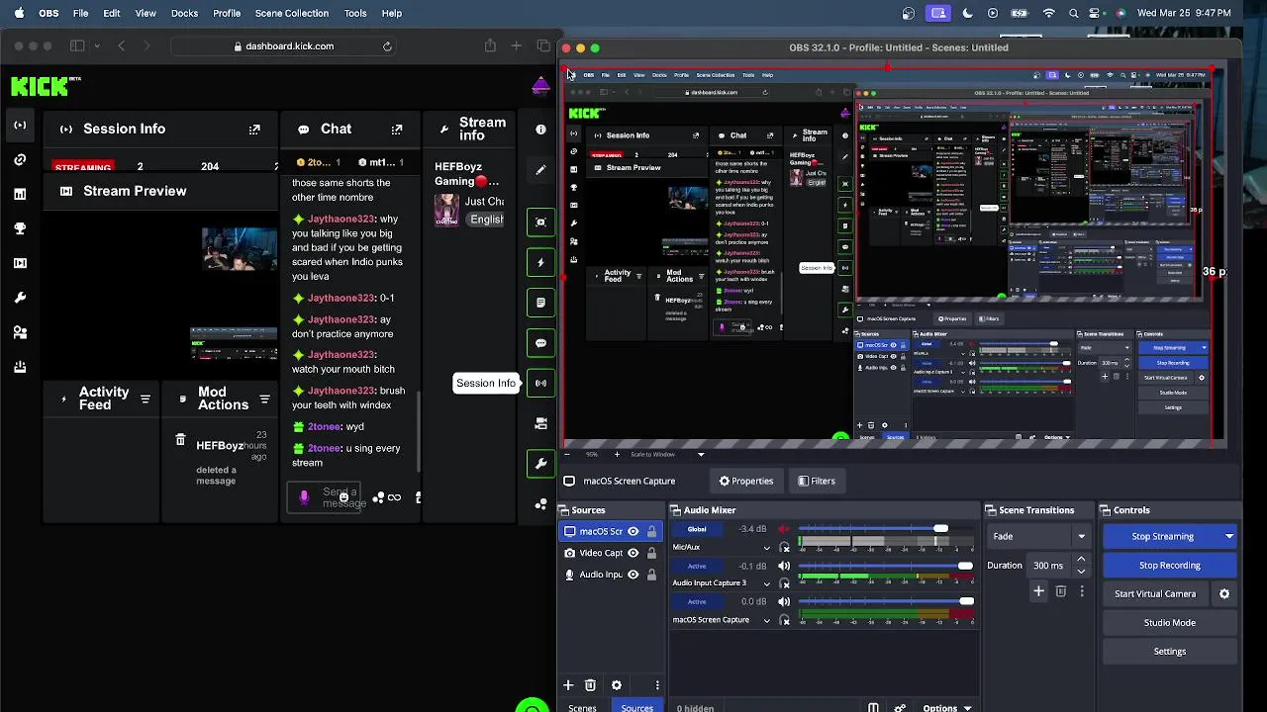The width and height of the screenshot is (1267, 712).
Task: Click the Stop Recording button
Action: pos(1169,566)
